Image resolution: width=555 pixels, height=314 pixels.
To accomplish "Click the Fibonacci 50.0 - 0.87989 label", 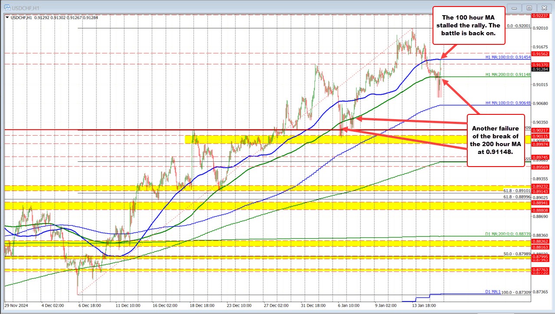I will coord(517,254).
